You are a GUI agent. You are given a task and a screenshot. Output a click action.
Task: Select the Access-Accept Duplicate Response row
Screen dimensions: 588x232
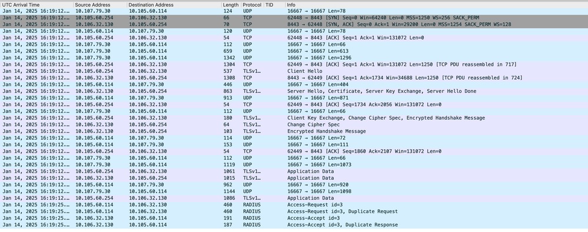(294, 225)
